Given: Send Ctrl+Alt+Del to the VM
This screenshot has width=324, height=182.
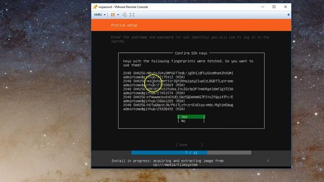Looking at the screenshot, I should (125, 15).
